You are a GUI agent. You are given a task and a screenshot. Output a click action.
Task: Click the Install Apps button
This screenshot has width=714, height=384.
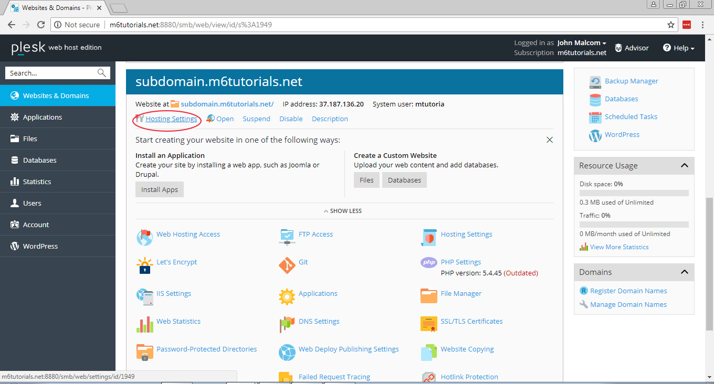pos(160,189)
